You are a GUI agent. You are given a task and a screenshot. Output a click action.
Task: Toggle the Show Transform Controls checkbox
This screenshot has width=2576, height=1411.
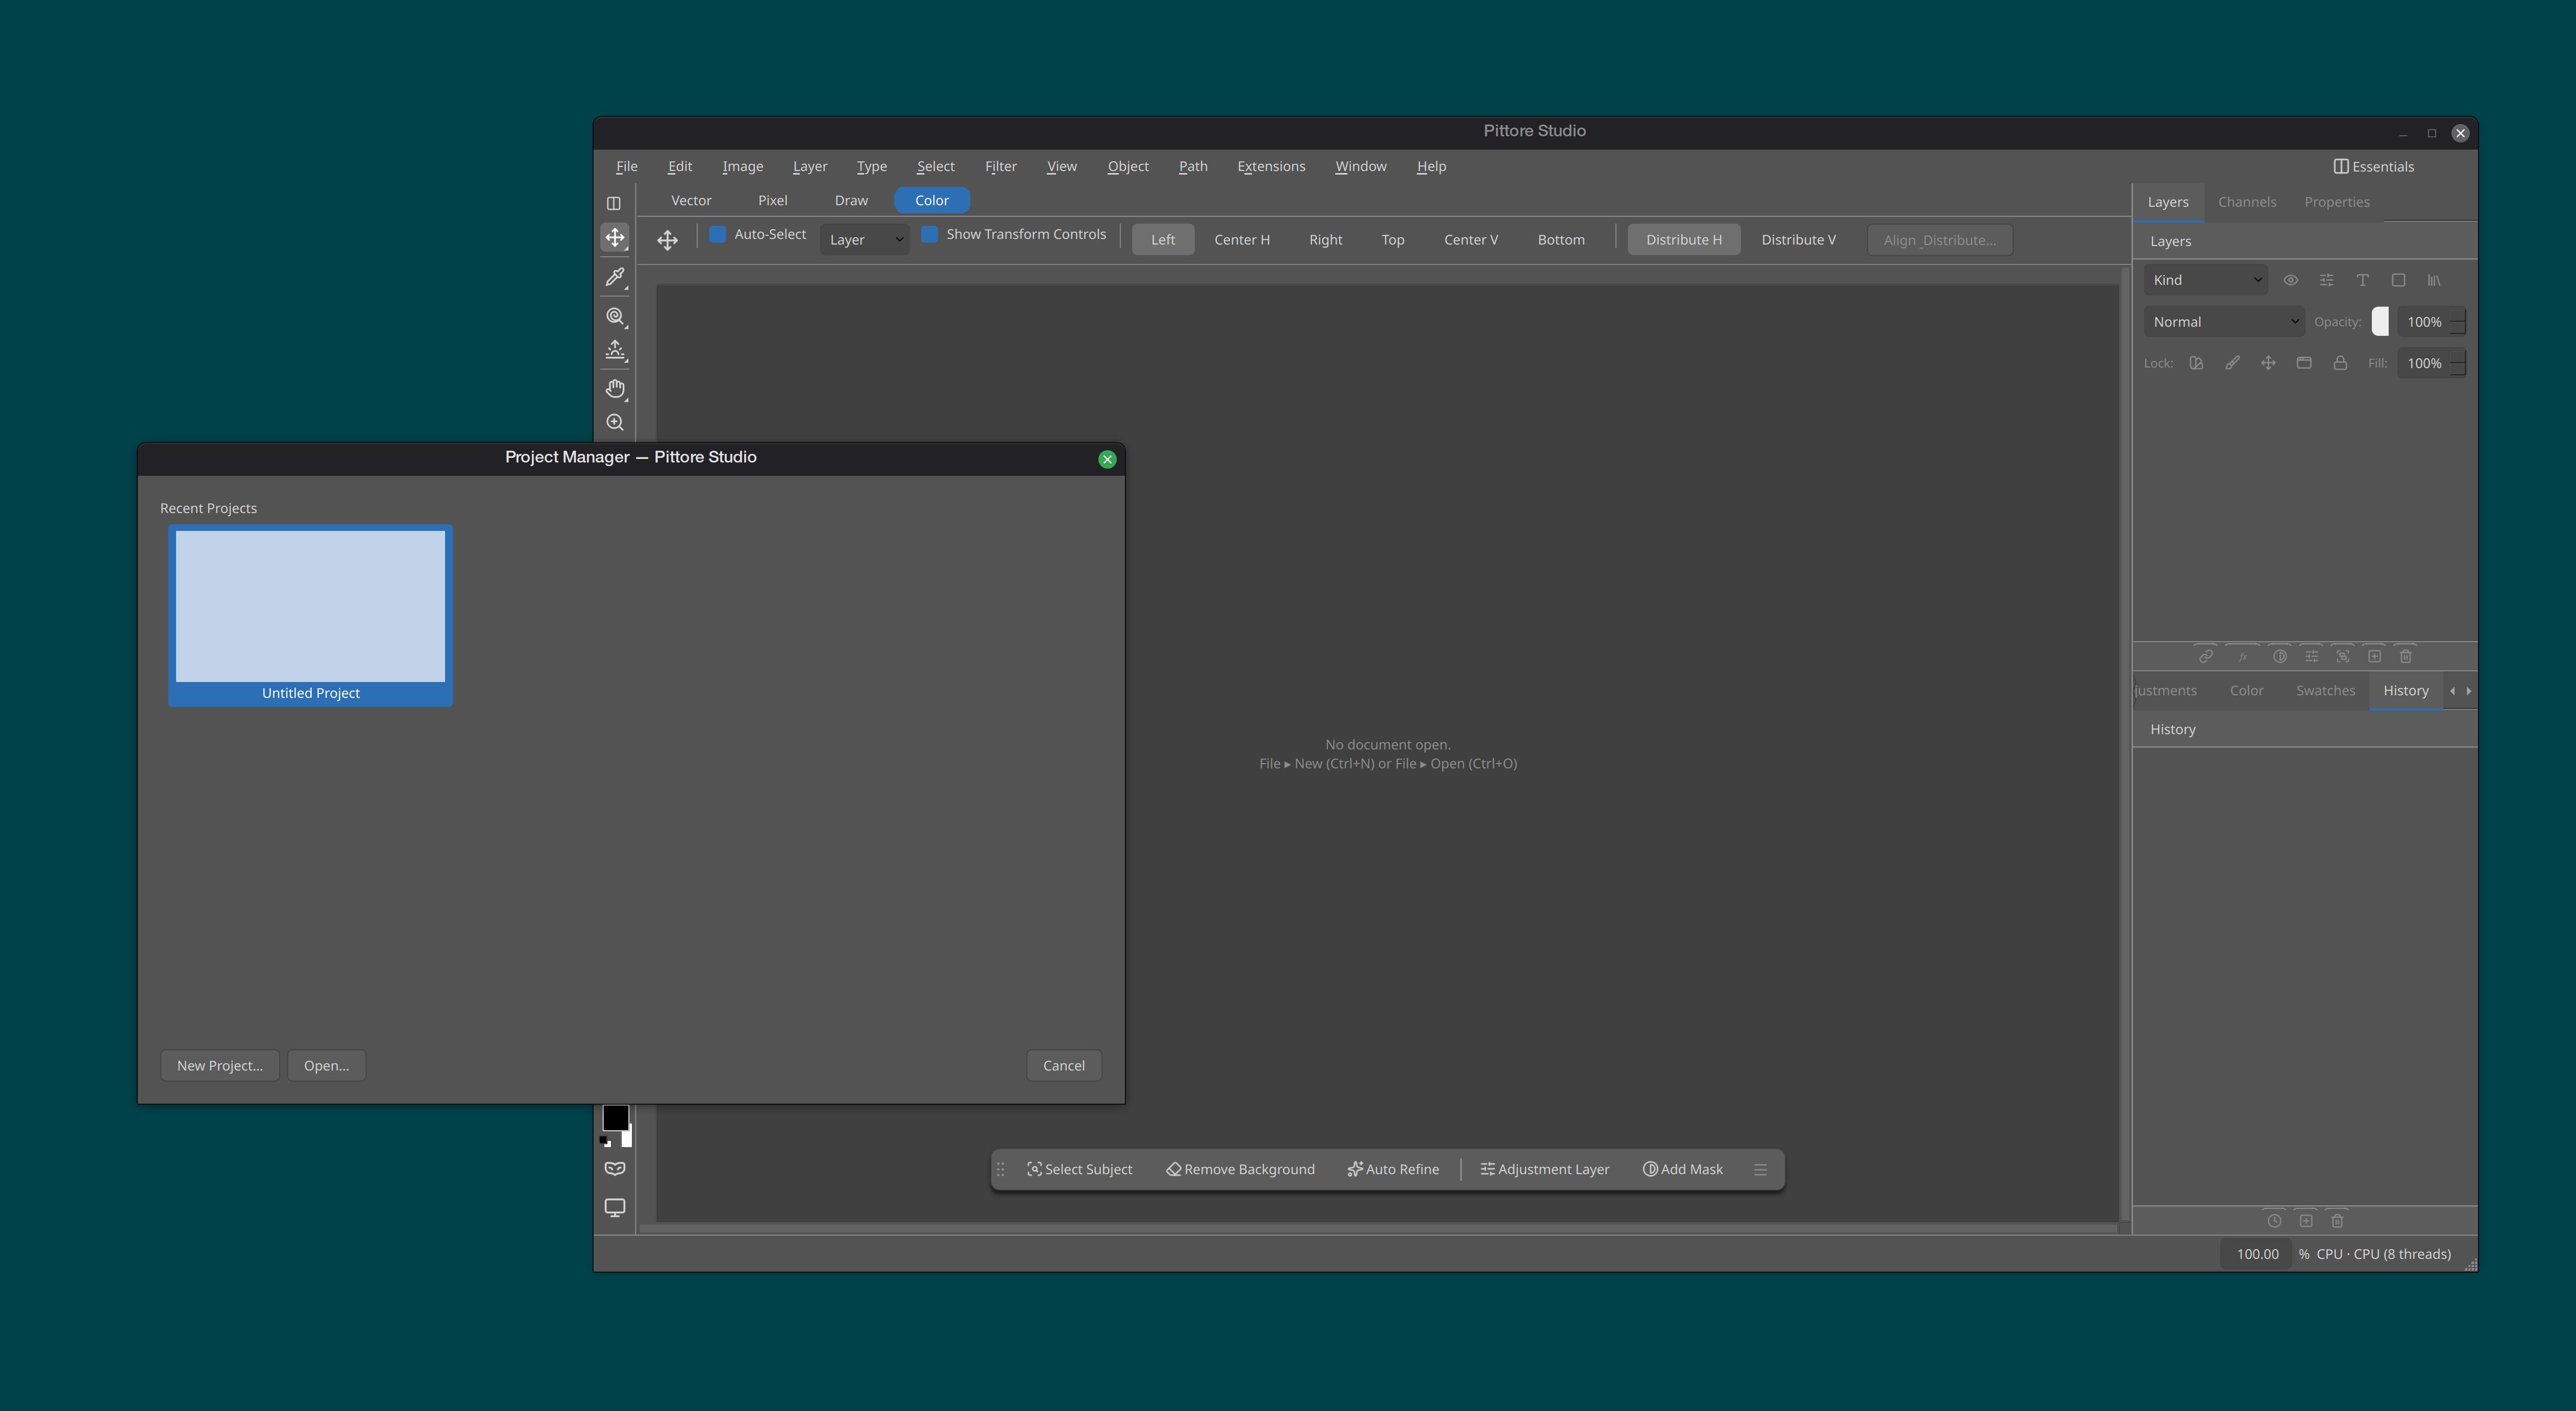coord(929,234)
